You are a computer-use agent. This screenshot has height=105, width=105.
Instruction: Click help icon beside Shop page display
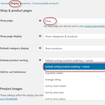point(40,36)
